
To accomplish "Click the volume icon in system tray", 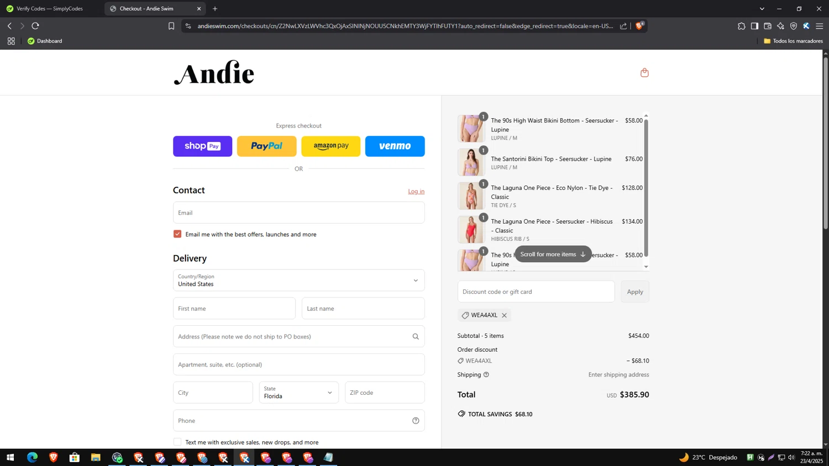I will tap(791, 457).
